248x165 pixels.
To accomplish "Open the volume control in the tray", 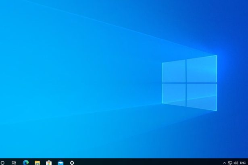I will pyautogui.click(x=236, y=163).
